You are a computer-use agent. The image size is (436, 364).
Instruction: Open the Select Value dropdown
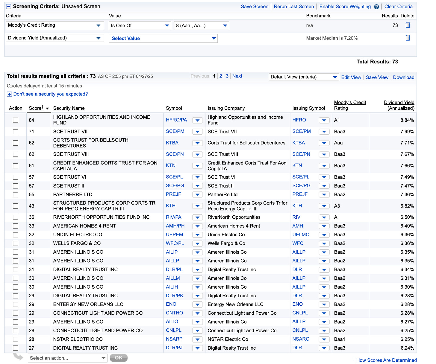pos(163,38)
